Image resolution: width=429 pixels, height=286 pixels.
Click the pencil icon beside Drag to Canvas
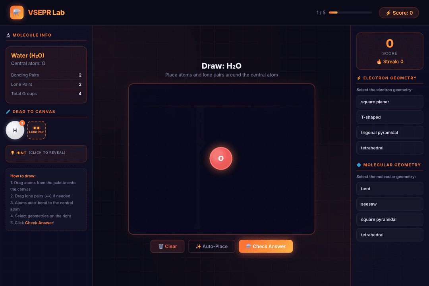click(8, 112)
